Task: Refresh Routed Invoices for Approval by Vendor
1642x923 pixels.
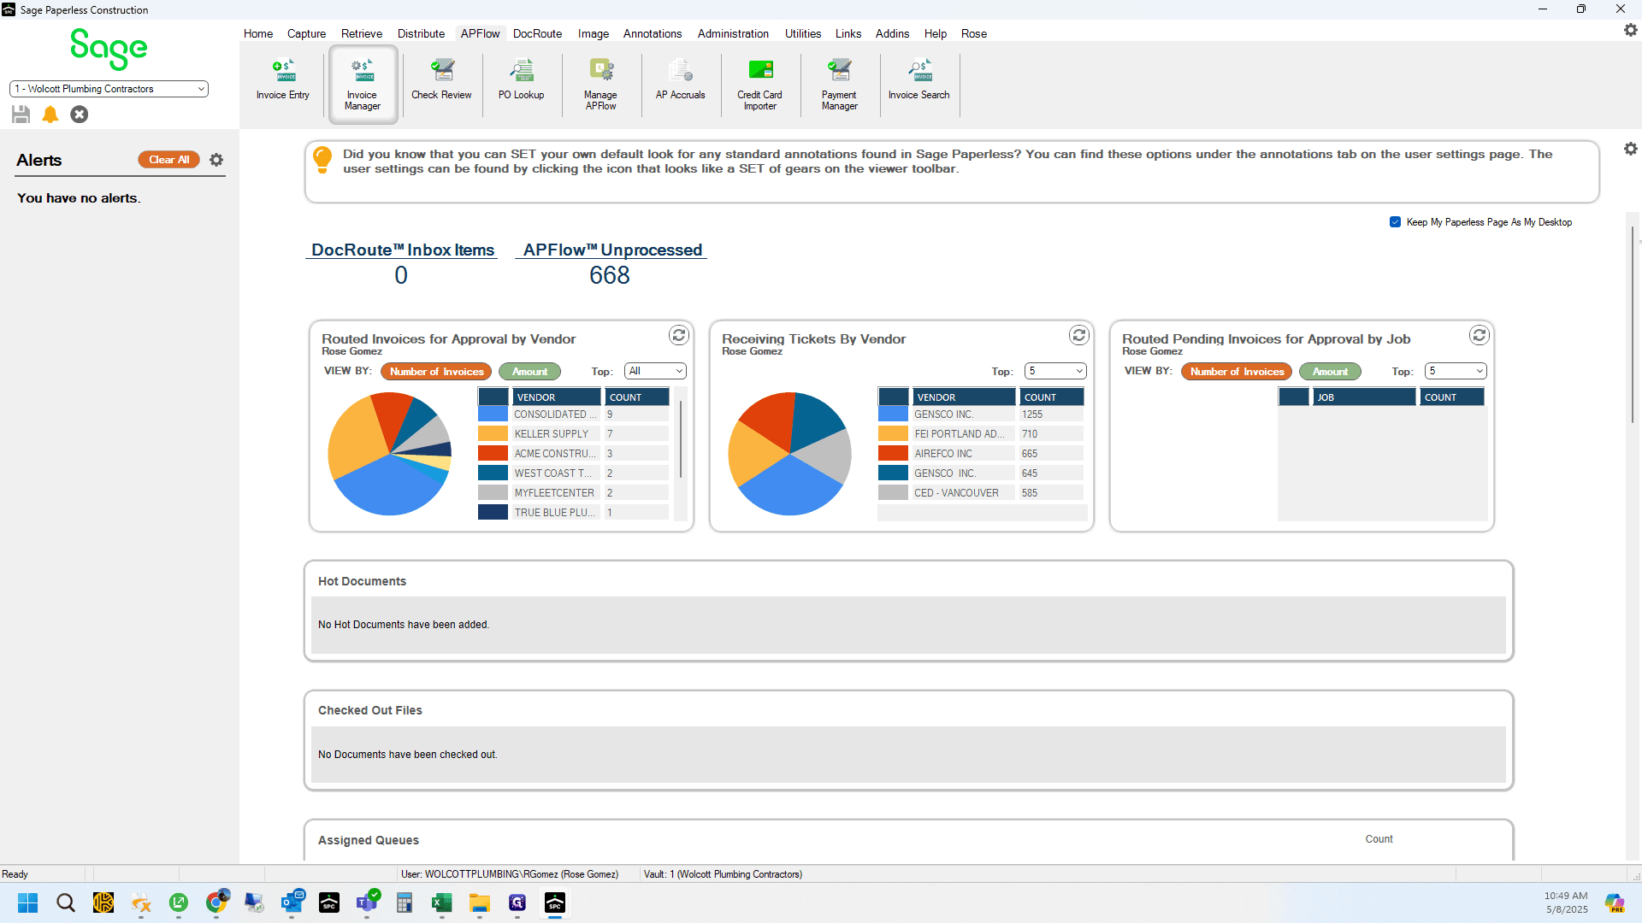Action: 679,335
